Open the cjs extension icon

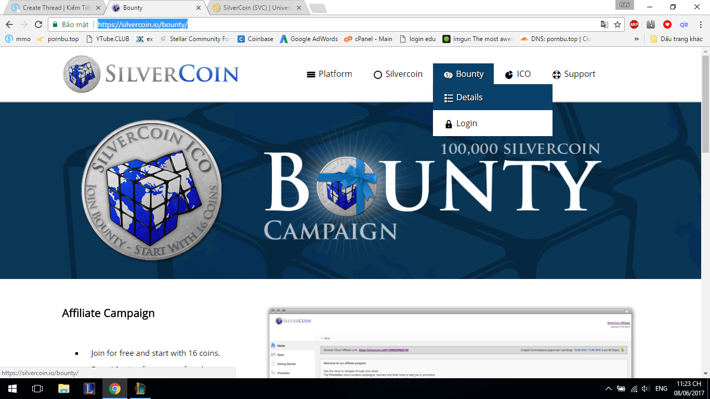(x=684, y=24)
